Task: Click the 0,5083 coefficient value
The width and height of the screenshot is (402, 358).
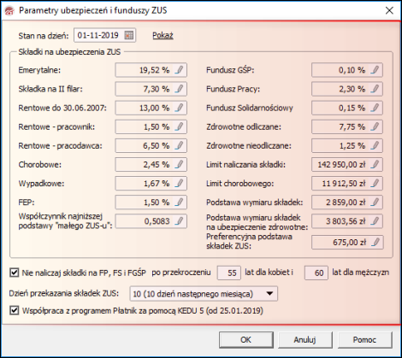Action: [157, 221]
